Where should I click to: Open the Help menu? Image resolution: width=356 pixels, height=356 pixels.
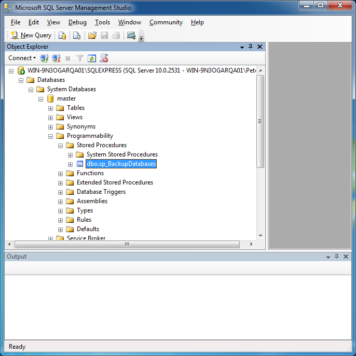197,22
